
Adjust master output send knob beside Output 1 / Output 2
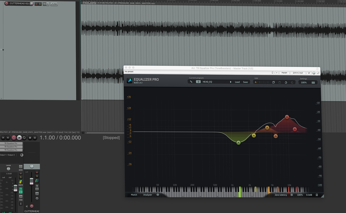pyautogui.click(x=22, y=155)
